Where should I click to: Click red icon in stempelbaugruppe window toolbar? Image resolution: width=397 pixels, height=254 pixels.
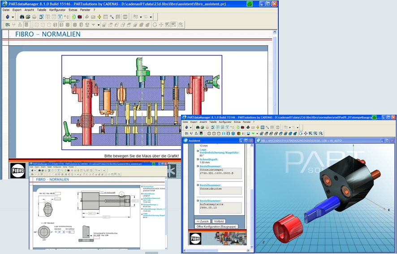[x=242, y=127]
